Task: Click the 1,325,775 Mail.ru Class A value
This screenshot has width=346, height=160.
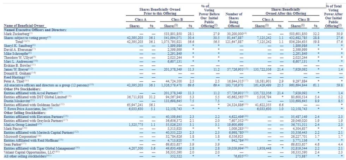Action: click(x=136, y=124)
